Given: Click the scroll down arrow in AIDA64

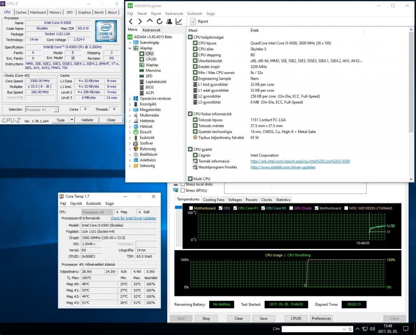Looking at the screenshot, I should point(411,179).
